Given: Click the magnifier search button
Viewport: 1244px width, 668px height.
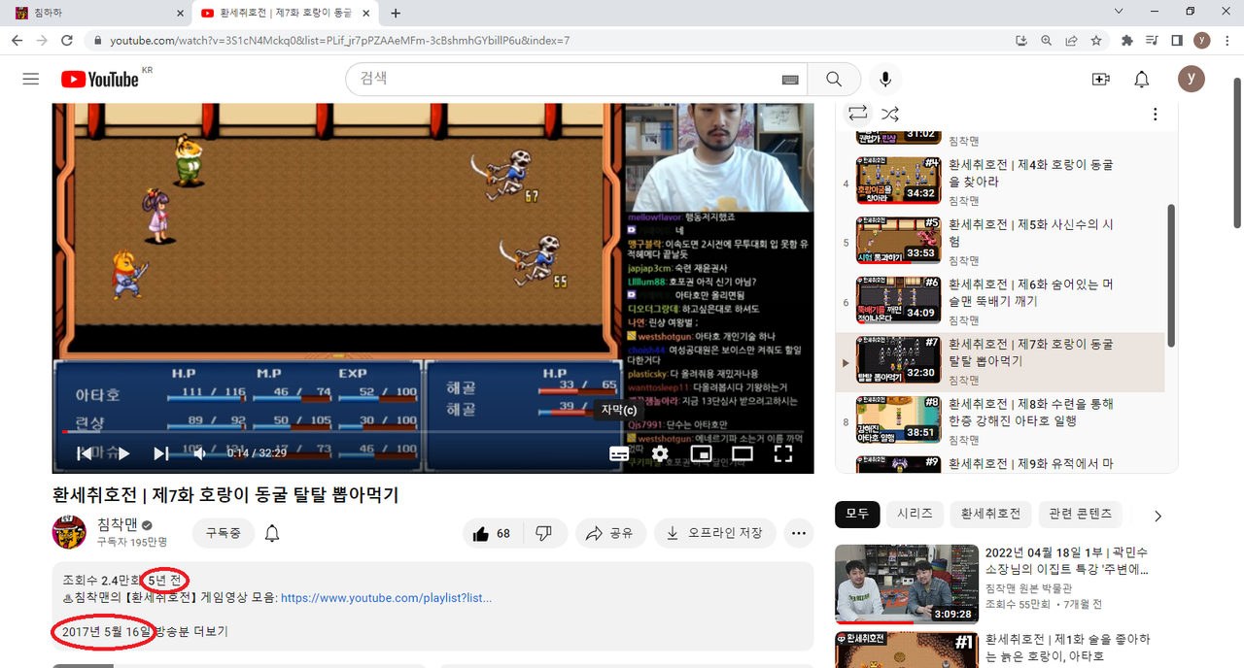Looking at the screenshot, I should coord(834,80).
